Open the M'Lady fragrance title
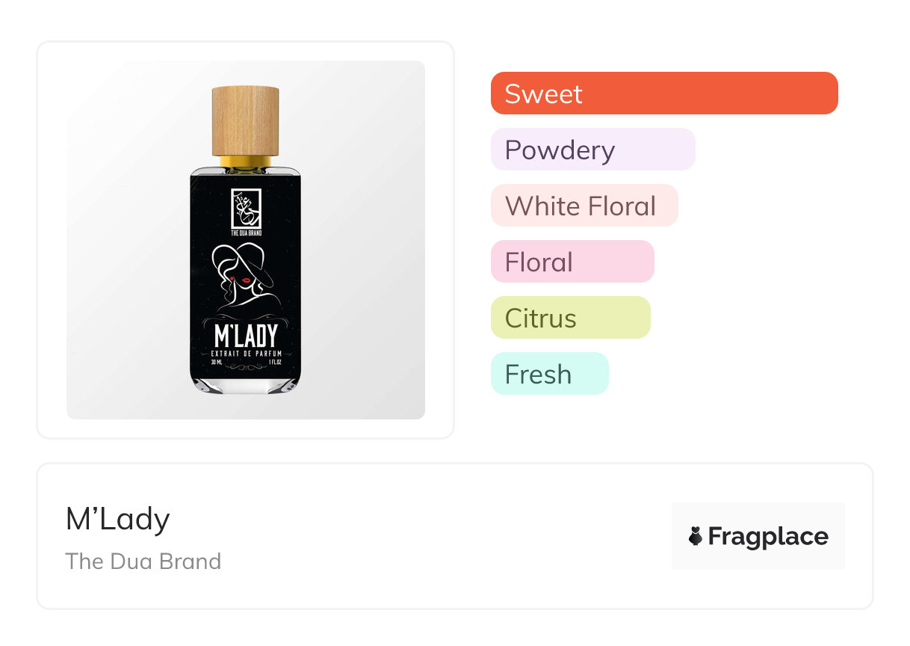The height and width of the screenshot is (646, 910). 118,519
